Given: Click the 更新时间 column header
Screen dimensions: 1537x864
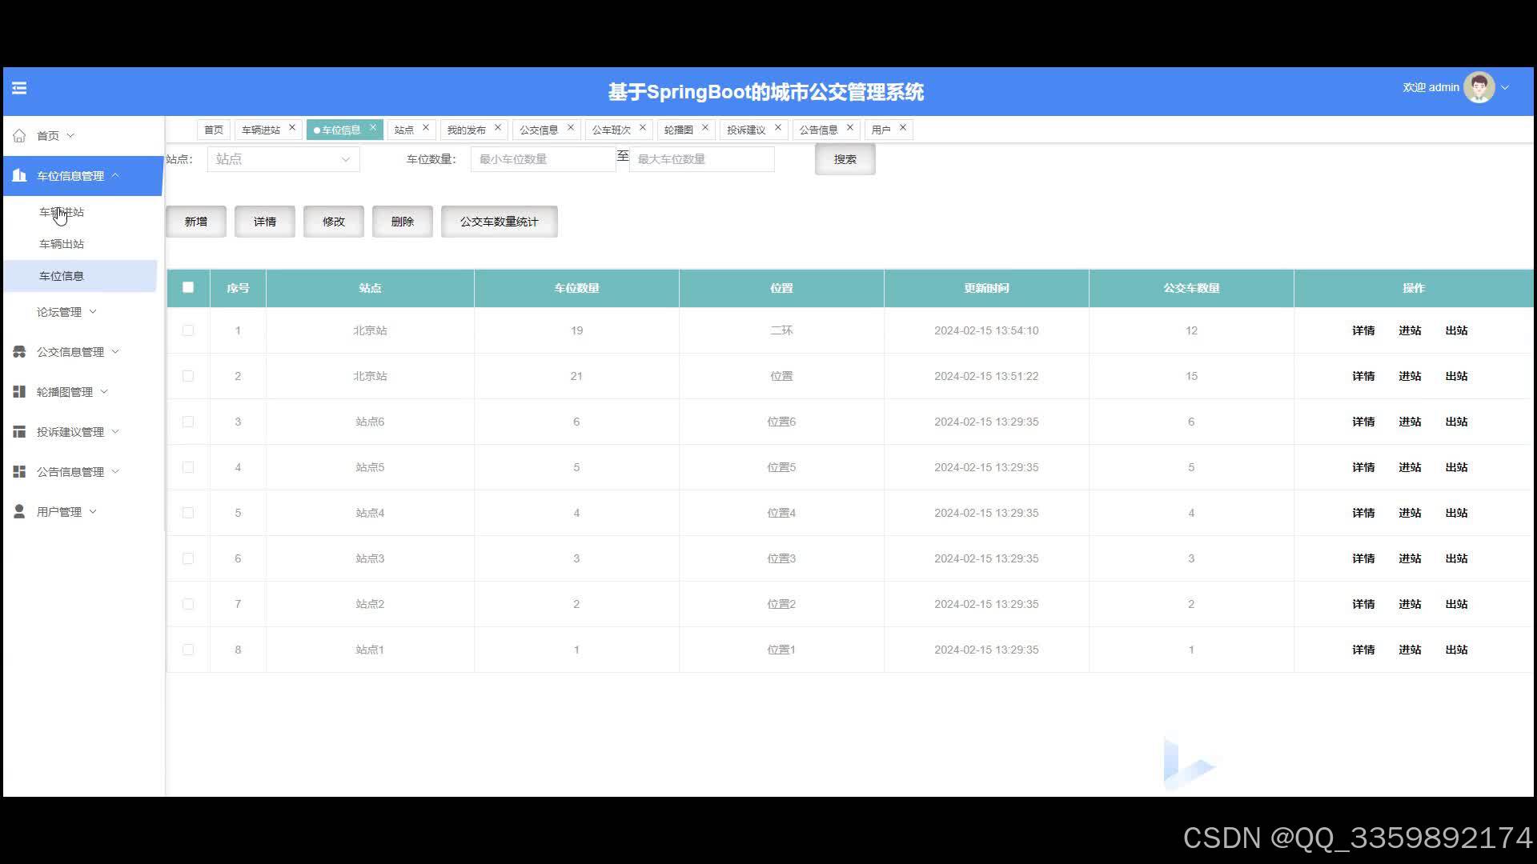Looking at the screenshot, I should click(x=986, y=288).
